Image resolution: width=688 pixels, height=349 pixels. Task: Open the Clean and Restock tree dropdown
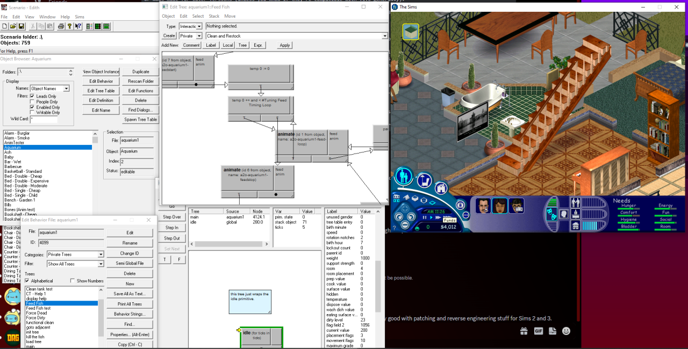point(297,36)
